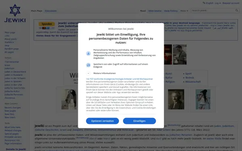The height and width of the screenshot is (151, 242).
Task: Click the Log in link
Action: click(x=218, y=3)
